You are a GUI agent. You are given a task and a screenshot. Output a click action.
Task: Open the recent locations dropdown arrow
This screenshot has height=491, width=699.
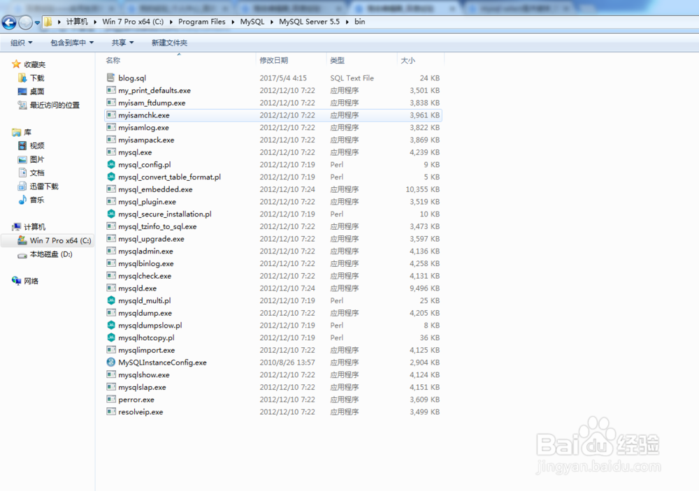(x=38, y=22)
